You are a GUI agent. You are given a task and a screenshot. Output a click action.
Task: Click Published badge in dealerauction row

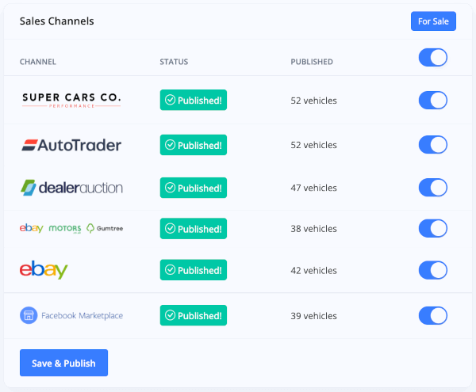(x=194, y=188)
